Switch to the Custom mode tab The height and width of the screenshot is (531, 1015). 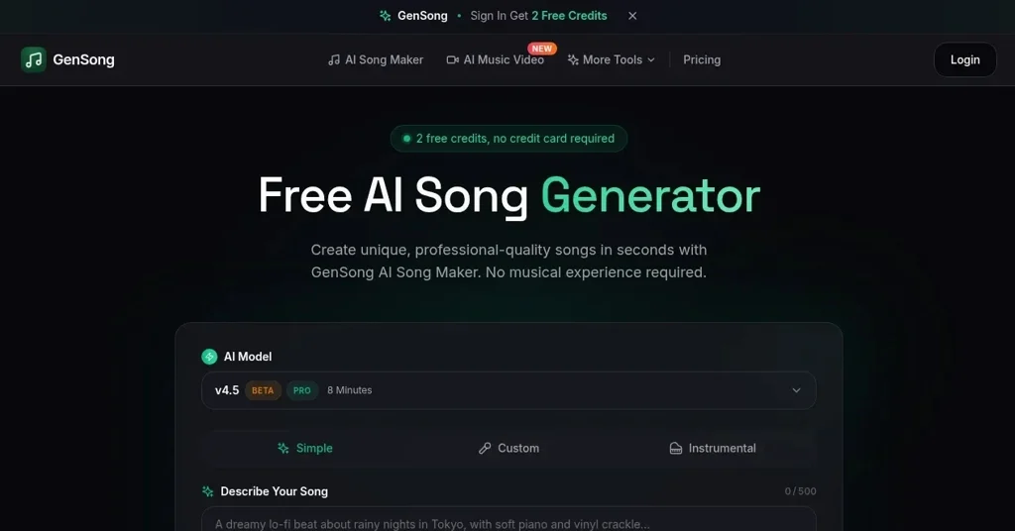508,448
